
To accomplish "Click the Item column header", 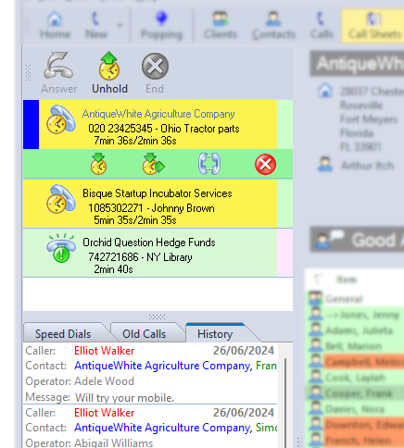I will 347,280.
